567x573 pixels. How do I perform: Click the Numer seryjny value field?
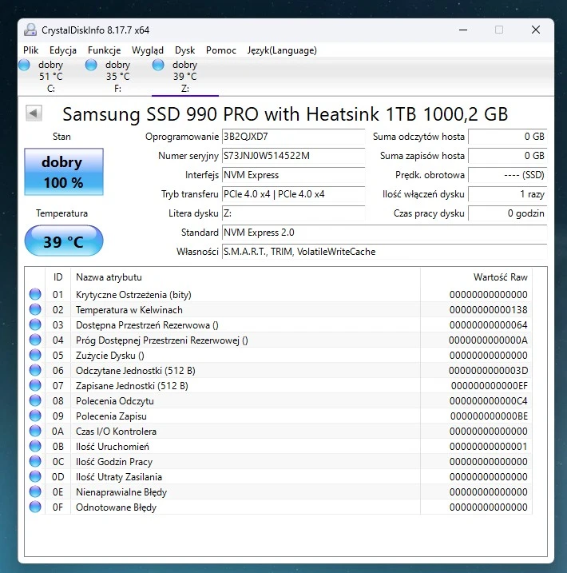[x=292, y=156]
